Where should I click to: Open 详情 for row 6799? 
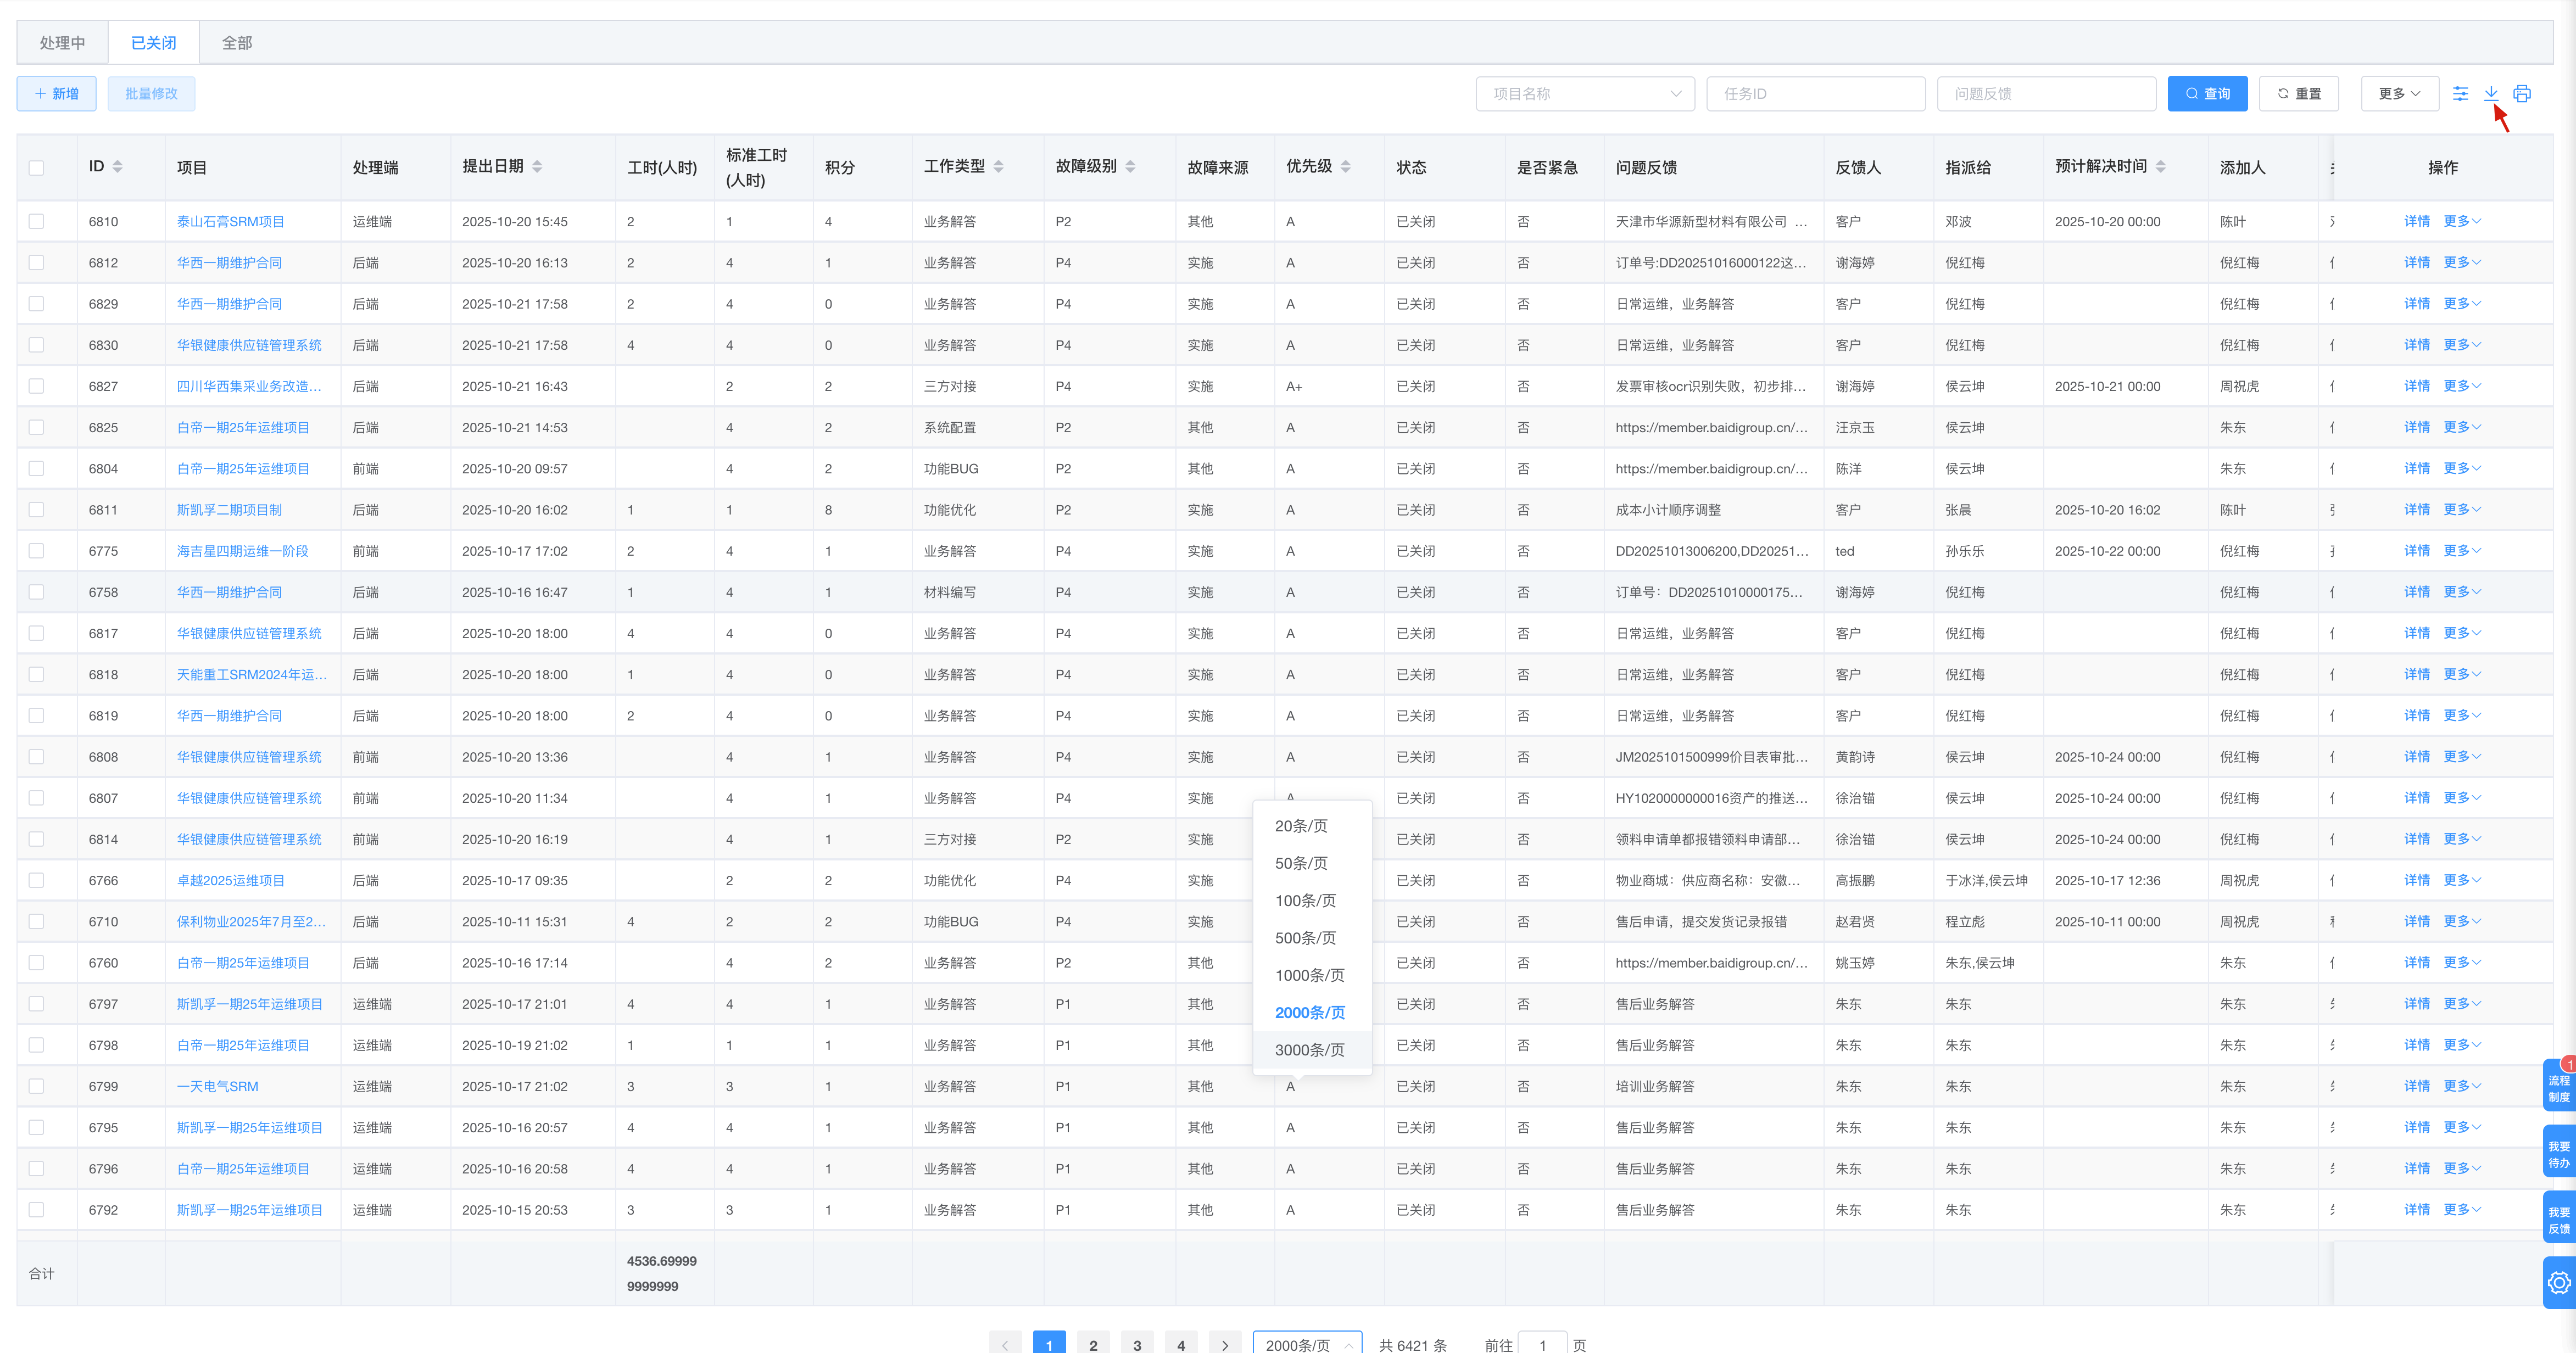(2417, 1087)
